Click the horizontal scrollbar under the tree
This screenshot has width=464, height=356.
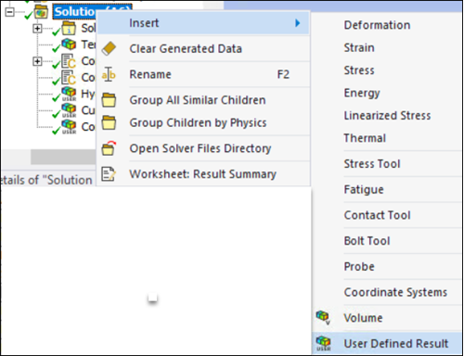(x=48, y=158)
